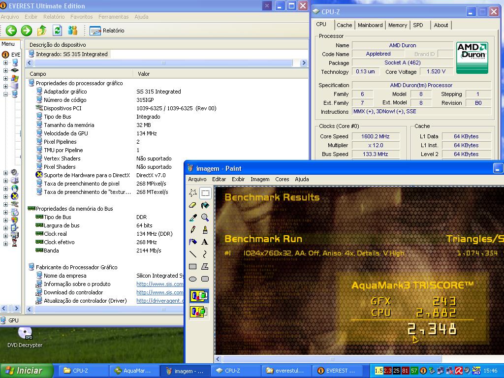Select Paint rectangular Select tool
Image resolution: width=504 pixels, height=378 pixels.
coord(205,193)
